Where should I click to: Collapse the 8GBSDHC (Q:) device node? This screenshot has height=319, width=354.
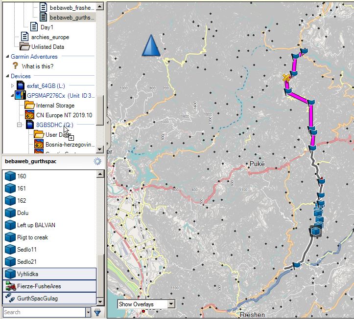pyautogui.click(x=20, y=125)
